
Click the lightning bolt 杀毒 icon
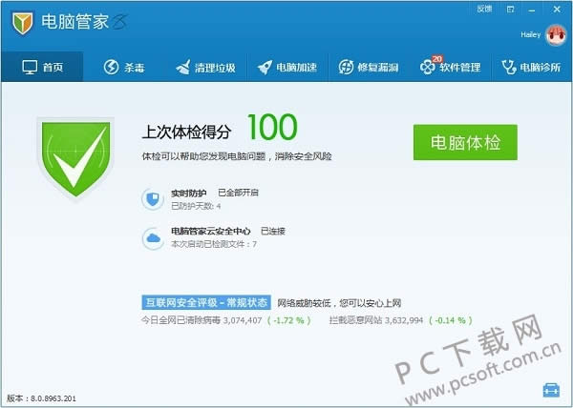coord(111,68)
